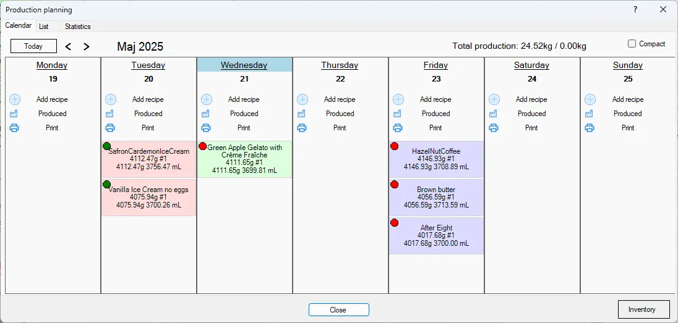Click the Produced factory icon under Friday

(398, 114)
